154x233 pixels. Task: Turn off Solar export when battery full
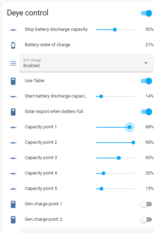(x=146, y=112)
